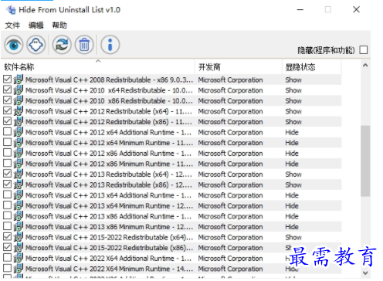Click Show status of Visual C++ 2010 x64 row
Screen dimensions: 383x281
[293, 90]
